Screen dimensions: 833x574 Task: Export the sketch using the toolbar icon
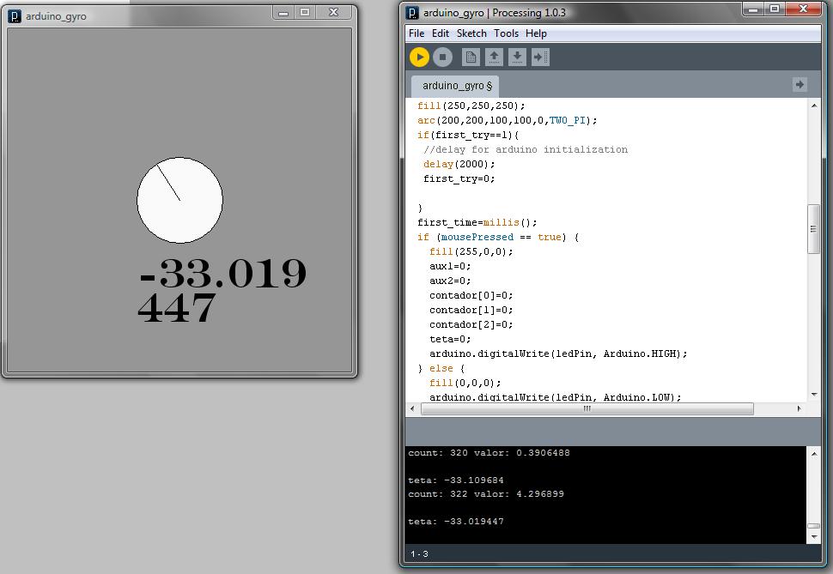(540, 57)
